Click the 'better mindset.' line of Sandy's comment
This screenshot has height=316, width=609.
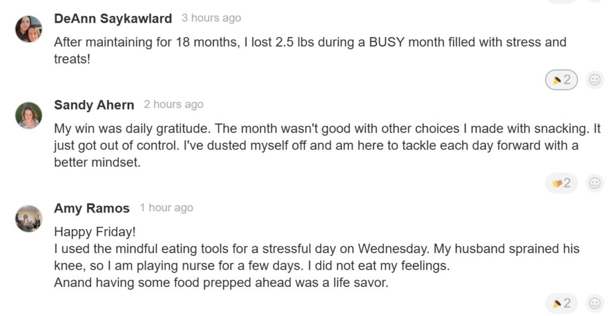pos(97,162)
